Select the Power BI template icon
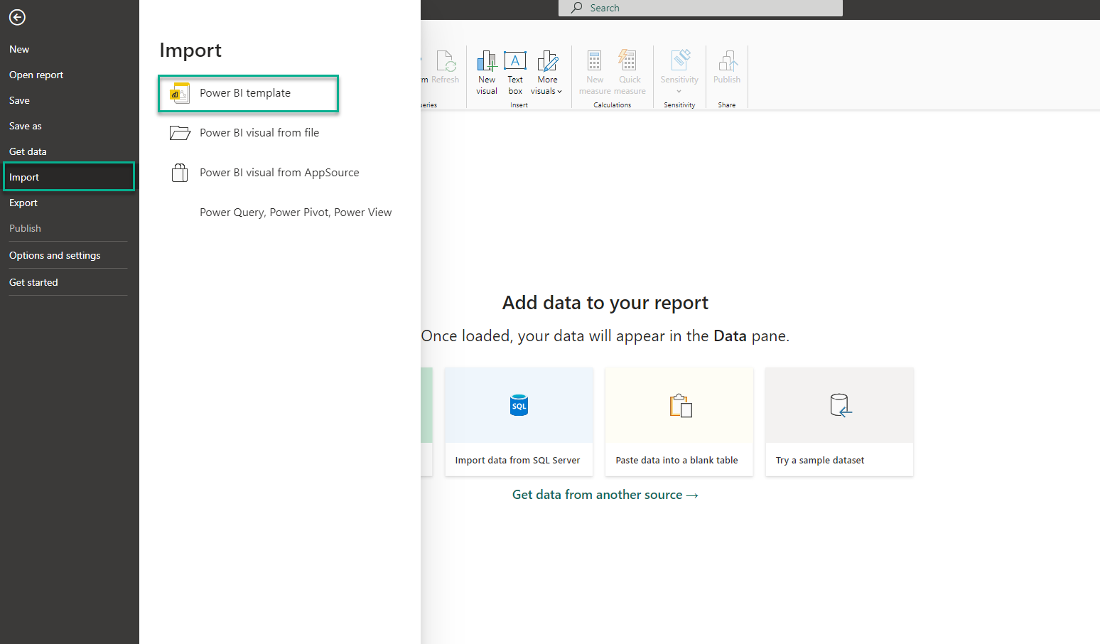The height and width of the screenshot is (644, 1100). point(180,93)
